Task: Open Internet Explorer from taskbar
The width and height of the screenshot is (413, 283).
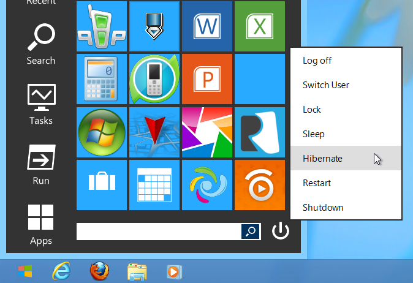Action: [61, 271]
